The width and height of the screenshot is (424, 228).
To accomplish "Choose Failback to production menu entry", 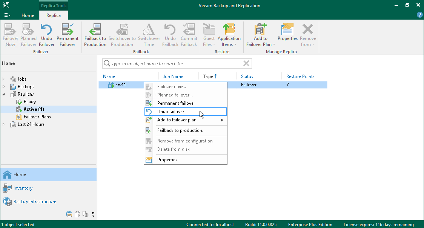I will [x=186, y=130].
